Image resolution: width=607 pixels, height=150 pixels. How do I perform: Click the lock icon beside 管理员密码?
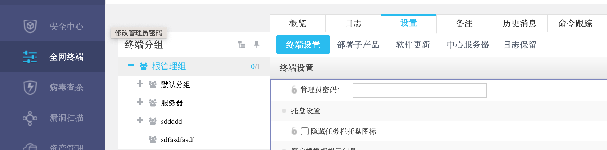pos(294,90)
